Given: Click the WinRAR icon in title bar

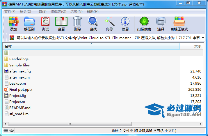Looking at the screenshot, I should click(5, 4).
